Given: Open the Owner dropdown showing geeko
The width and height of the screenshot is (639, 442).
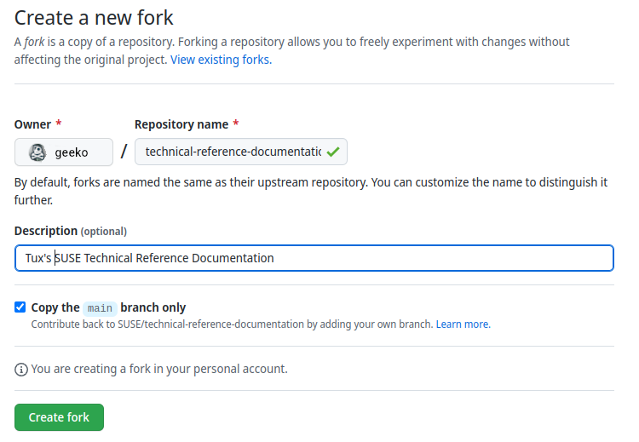Looking at the screenshot, I should point(64,152).
